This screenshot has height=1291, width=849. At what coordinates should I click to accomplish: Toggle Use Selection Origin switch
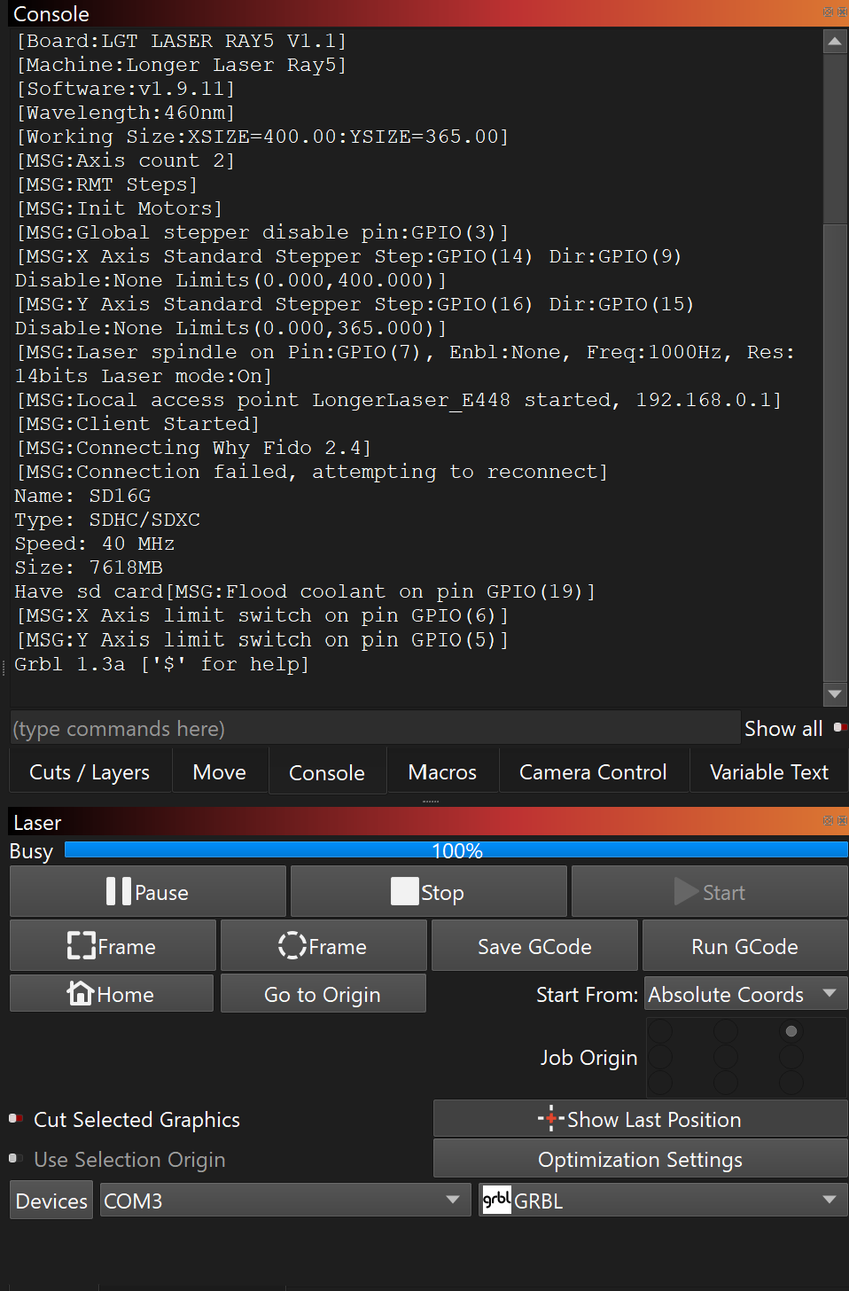(15, 1159)
